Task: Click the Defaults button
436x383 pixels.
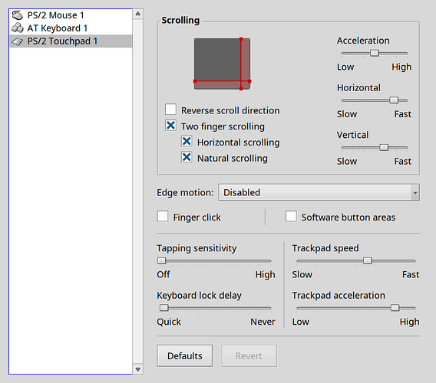Action: click(x=185, y=355)
